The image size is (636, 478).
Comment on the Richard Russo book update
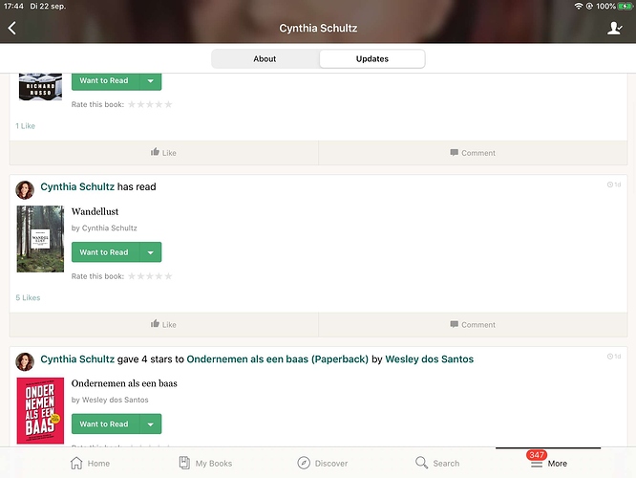click(x=473, y=153)
